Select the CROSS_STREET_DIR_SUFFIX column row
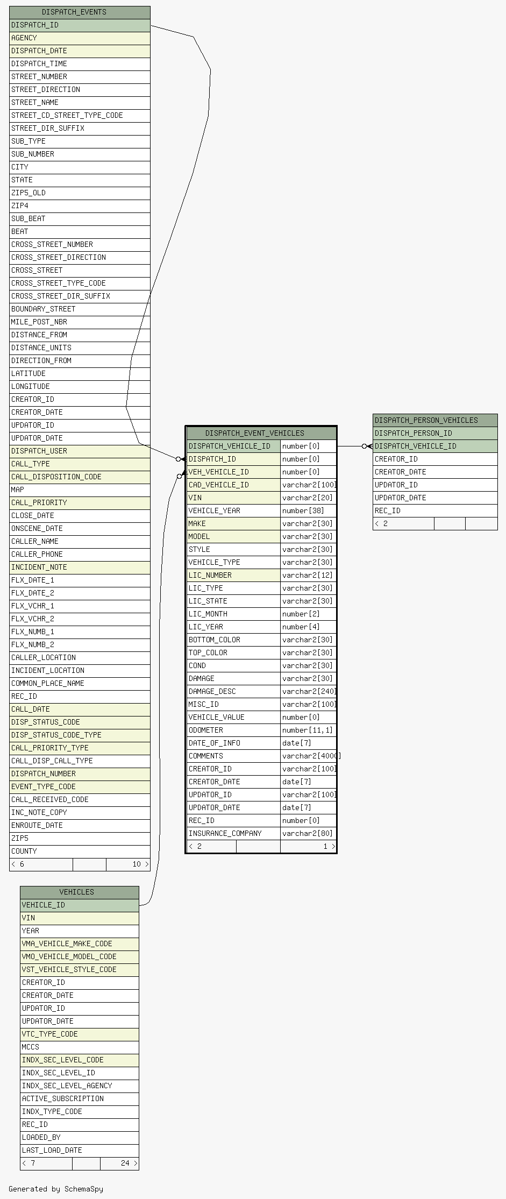The image size is (506, 1199). click(80, 296)
